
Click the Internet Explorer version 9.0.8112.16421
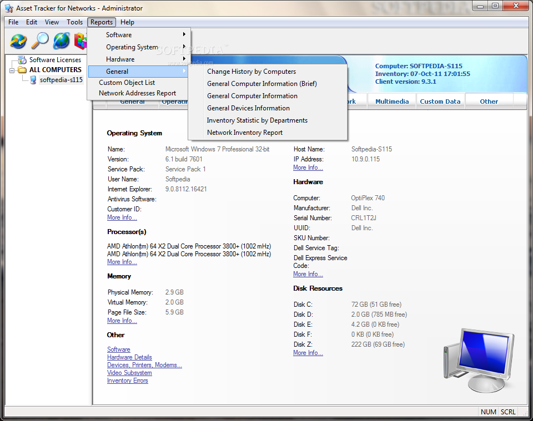(186, 189)
